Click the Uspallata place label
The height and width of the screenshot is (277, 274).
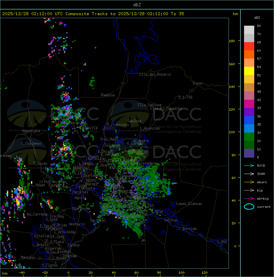tap(31, 131)
